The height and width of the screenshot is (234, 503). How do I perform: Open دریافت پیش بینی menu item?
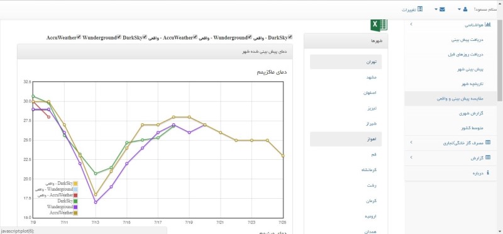(x=467, y=40)
